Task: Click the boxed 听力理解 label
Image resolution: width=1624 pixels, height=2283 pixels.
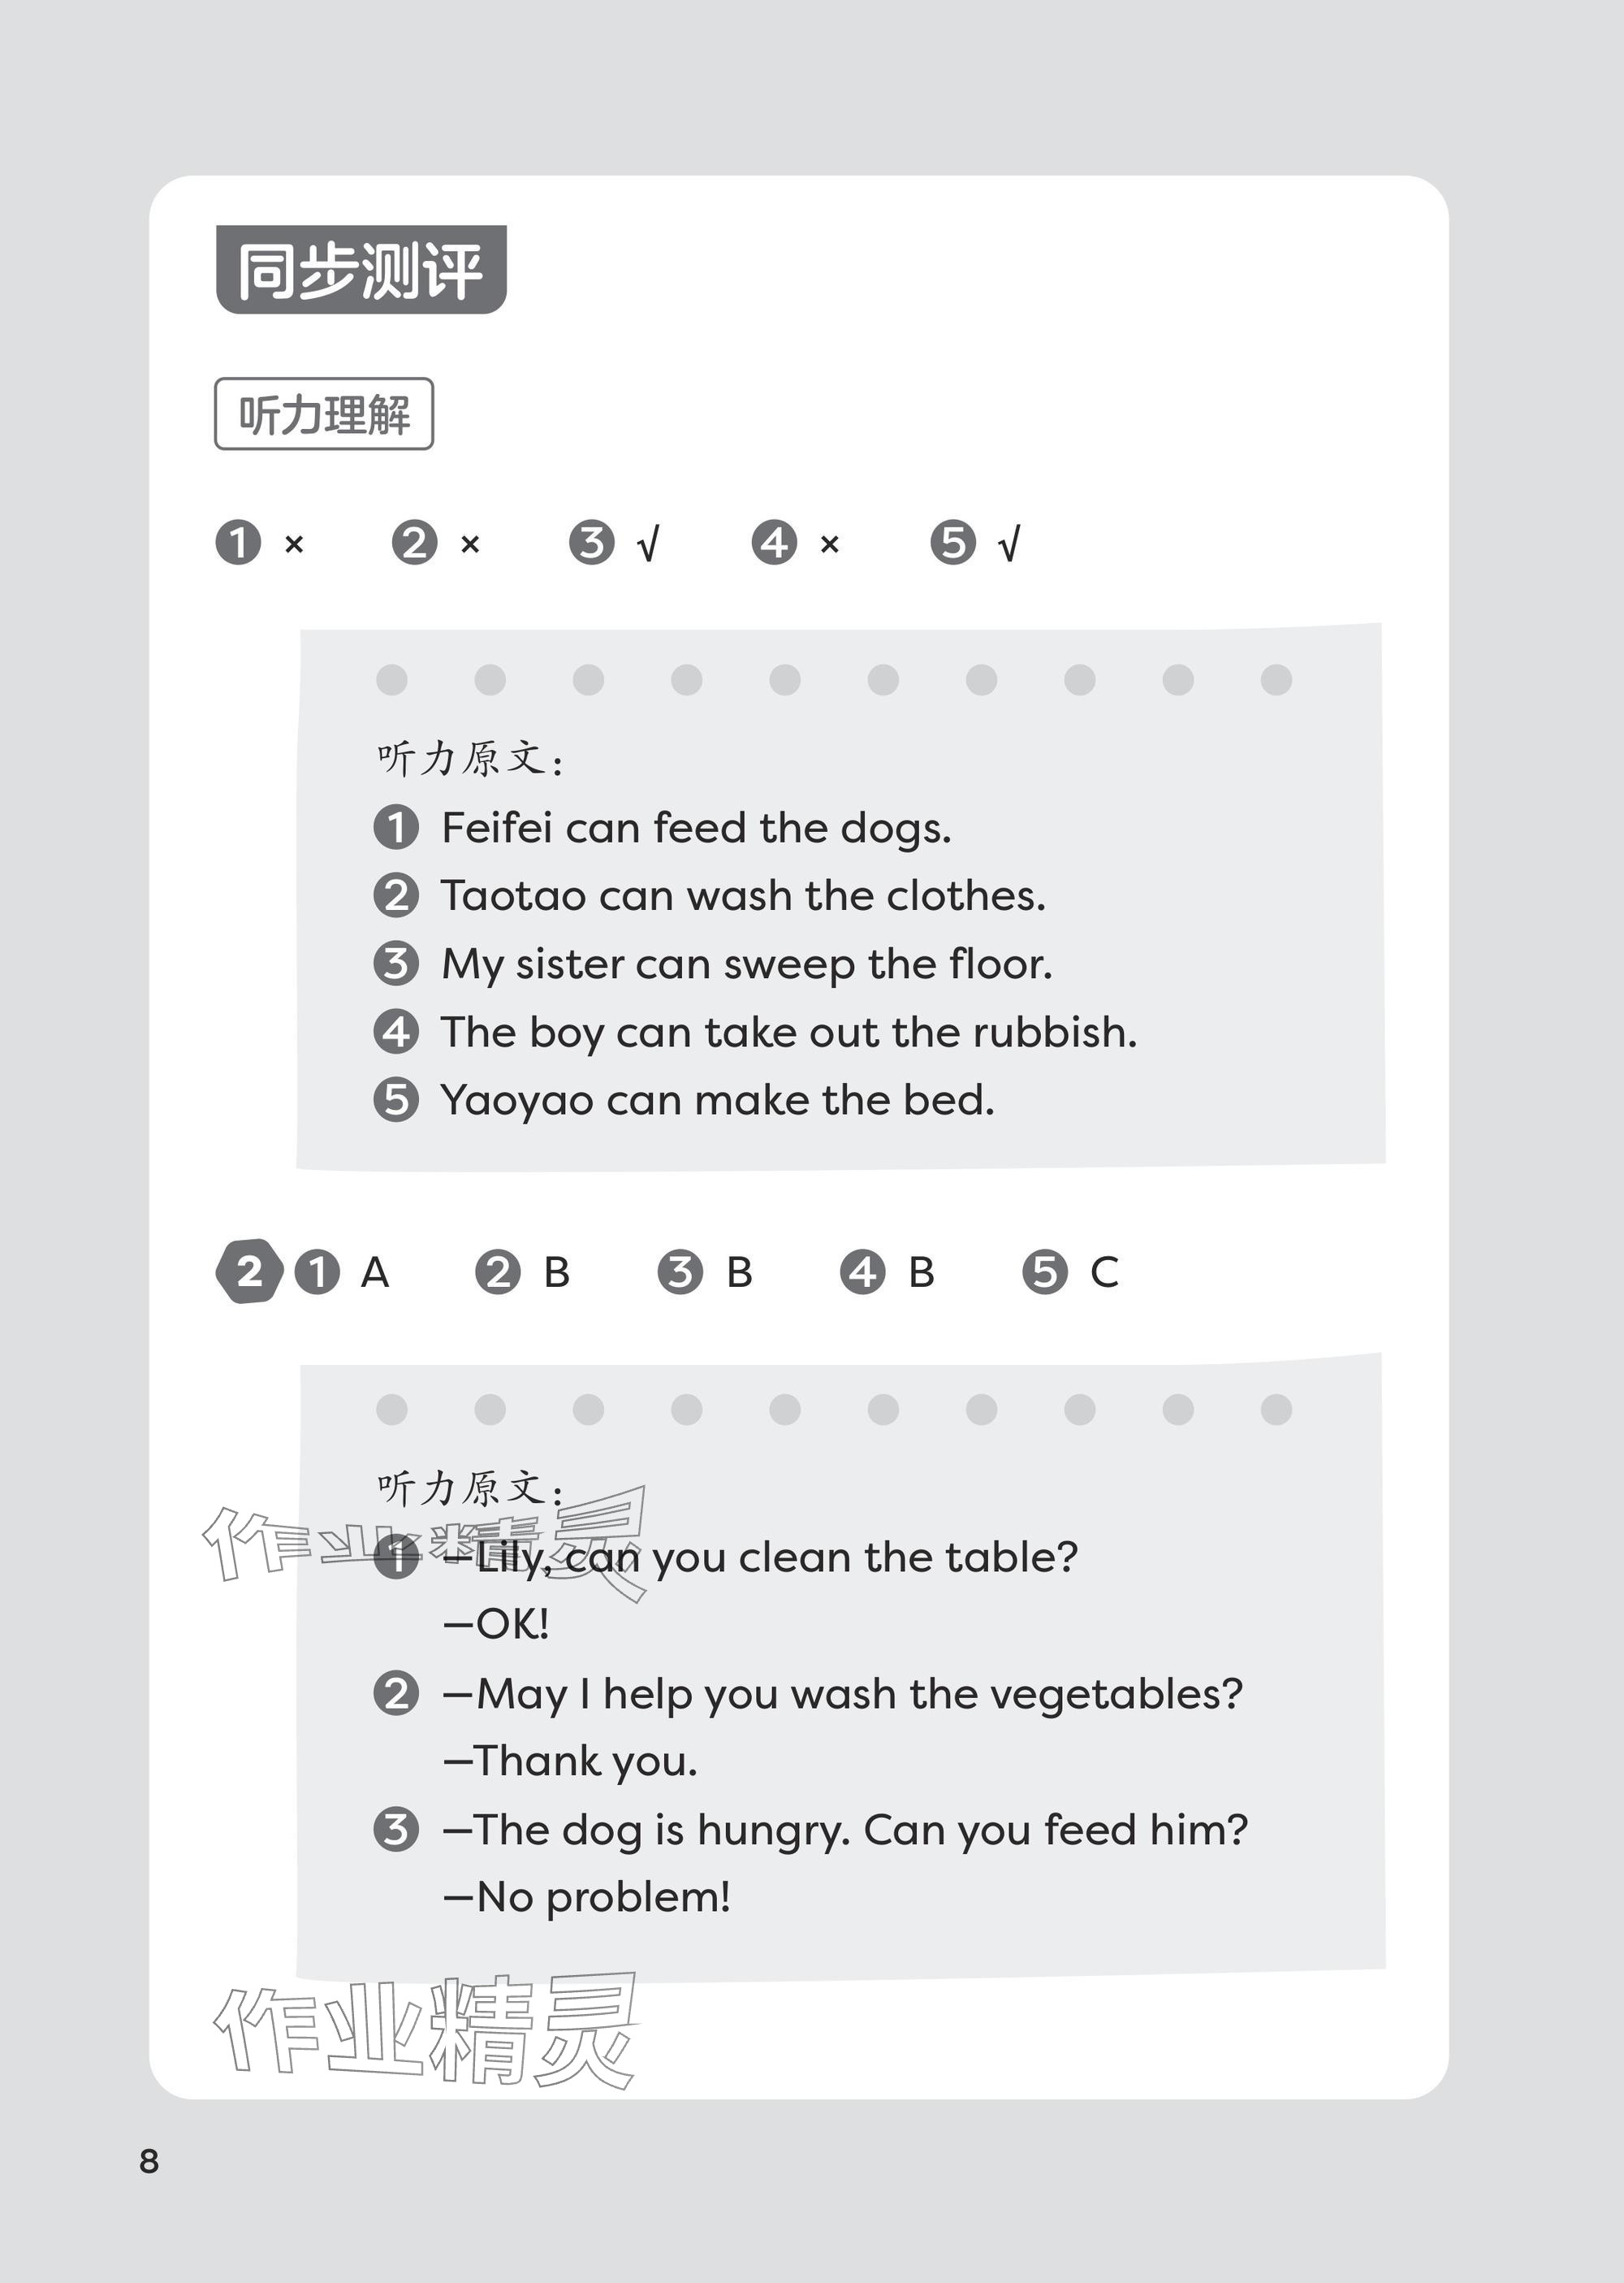Action: [324, 414]
